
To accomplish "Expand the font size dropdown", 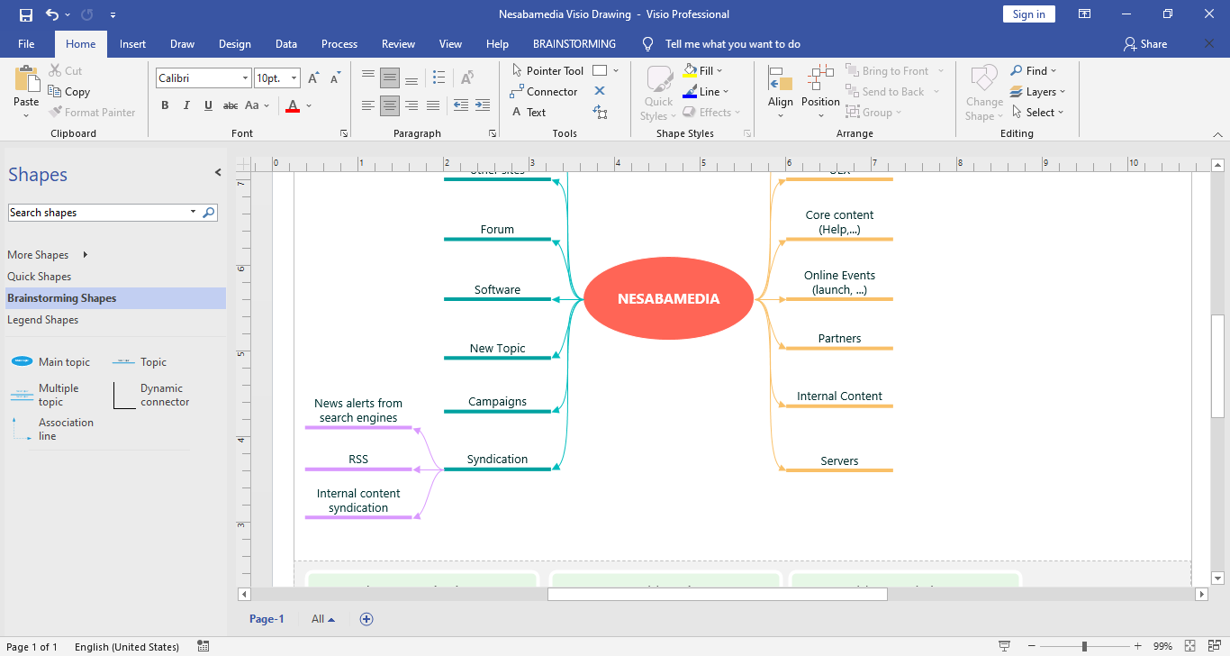I will [294, 78].
